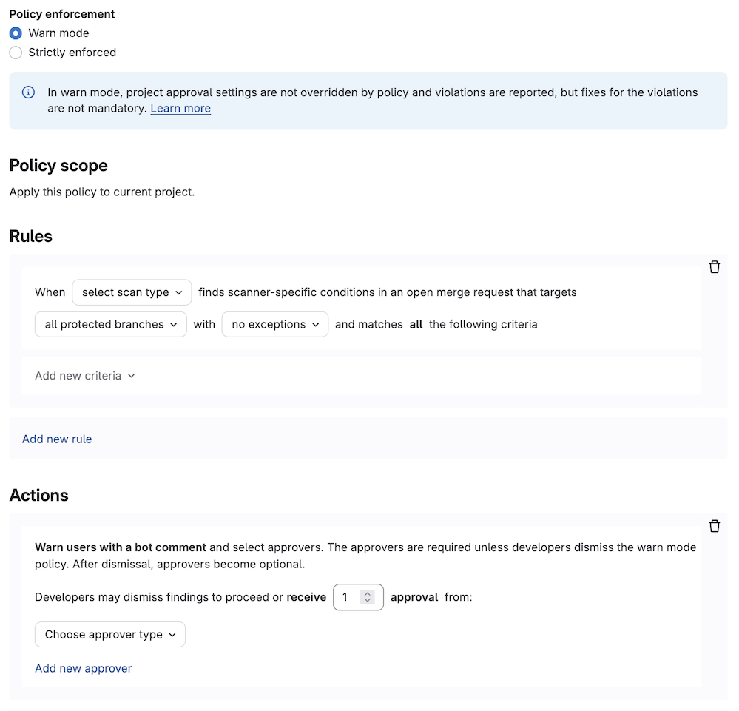
Task: Open the select scan type dropdown
Action: pyautogui.click(x=132, y=292)
